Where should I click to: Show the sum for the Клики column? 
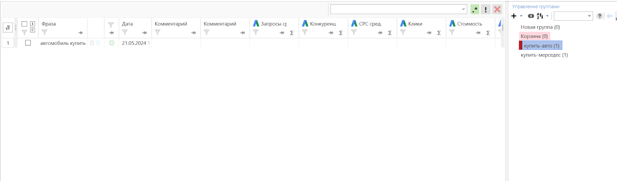[x=439, y=33]
